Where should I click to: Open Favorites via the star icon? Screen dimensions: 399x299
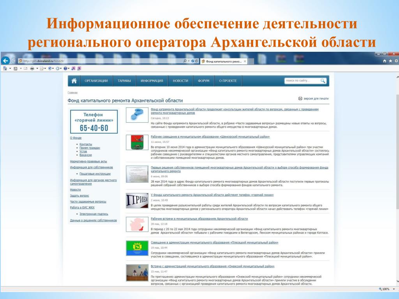tap(390, 61)
